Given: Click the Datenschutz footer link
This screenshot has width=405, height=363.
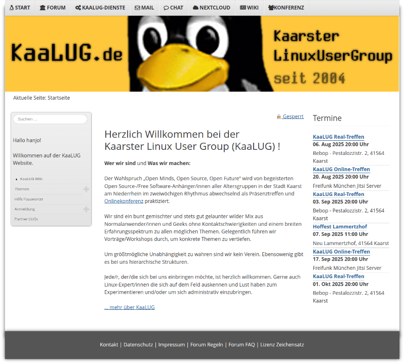Looking at the screenshot, I should click(138, 345).
